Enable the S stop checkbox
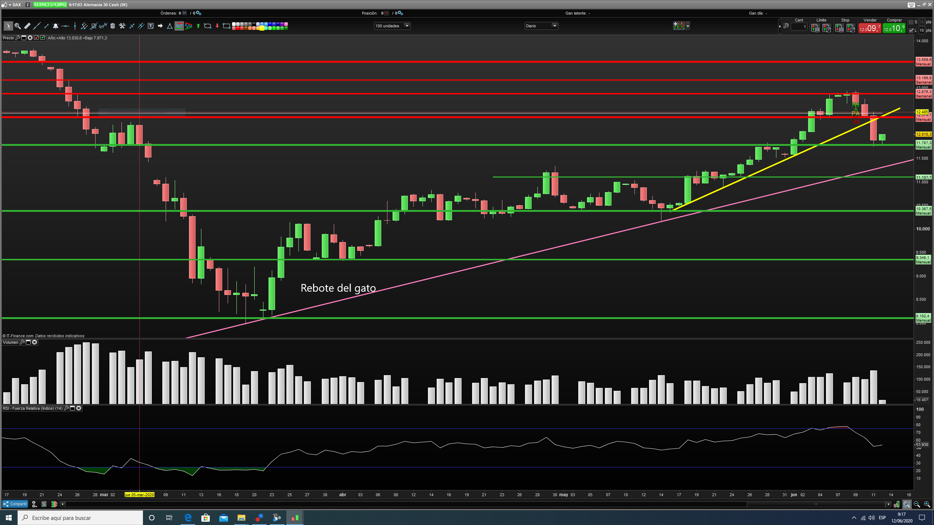 (x=911, y=22)
